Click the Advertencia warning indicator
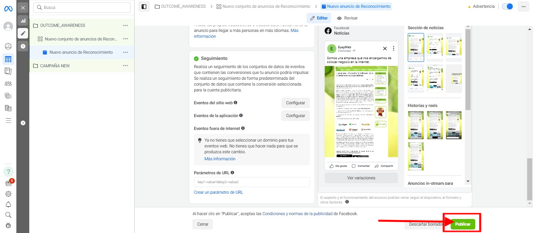533x233 pixels. pyautogui.click(x=481, y=6)
